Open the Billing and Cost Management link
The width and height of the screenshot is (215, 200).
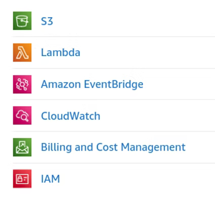(x=113, y=147)
